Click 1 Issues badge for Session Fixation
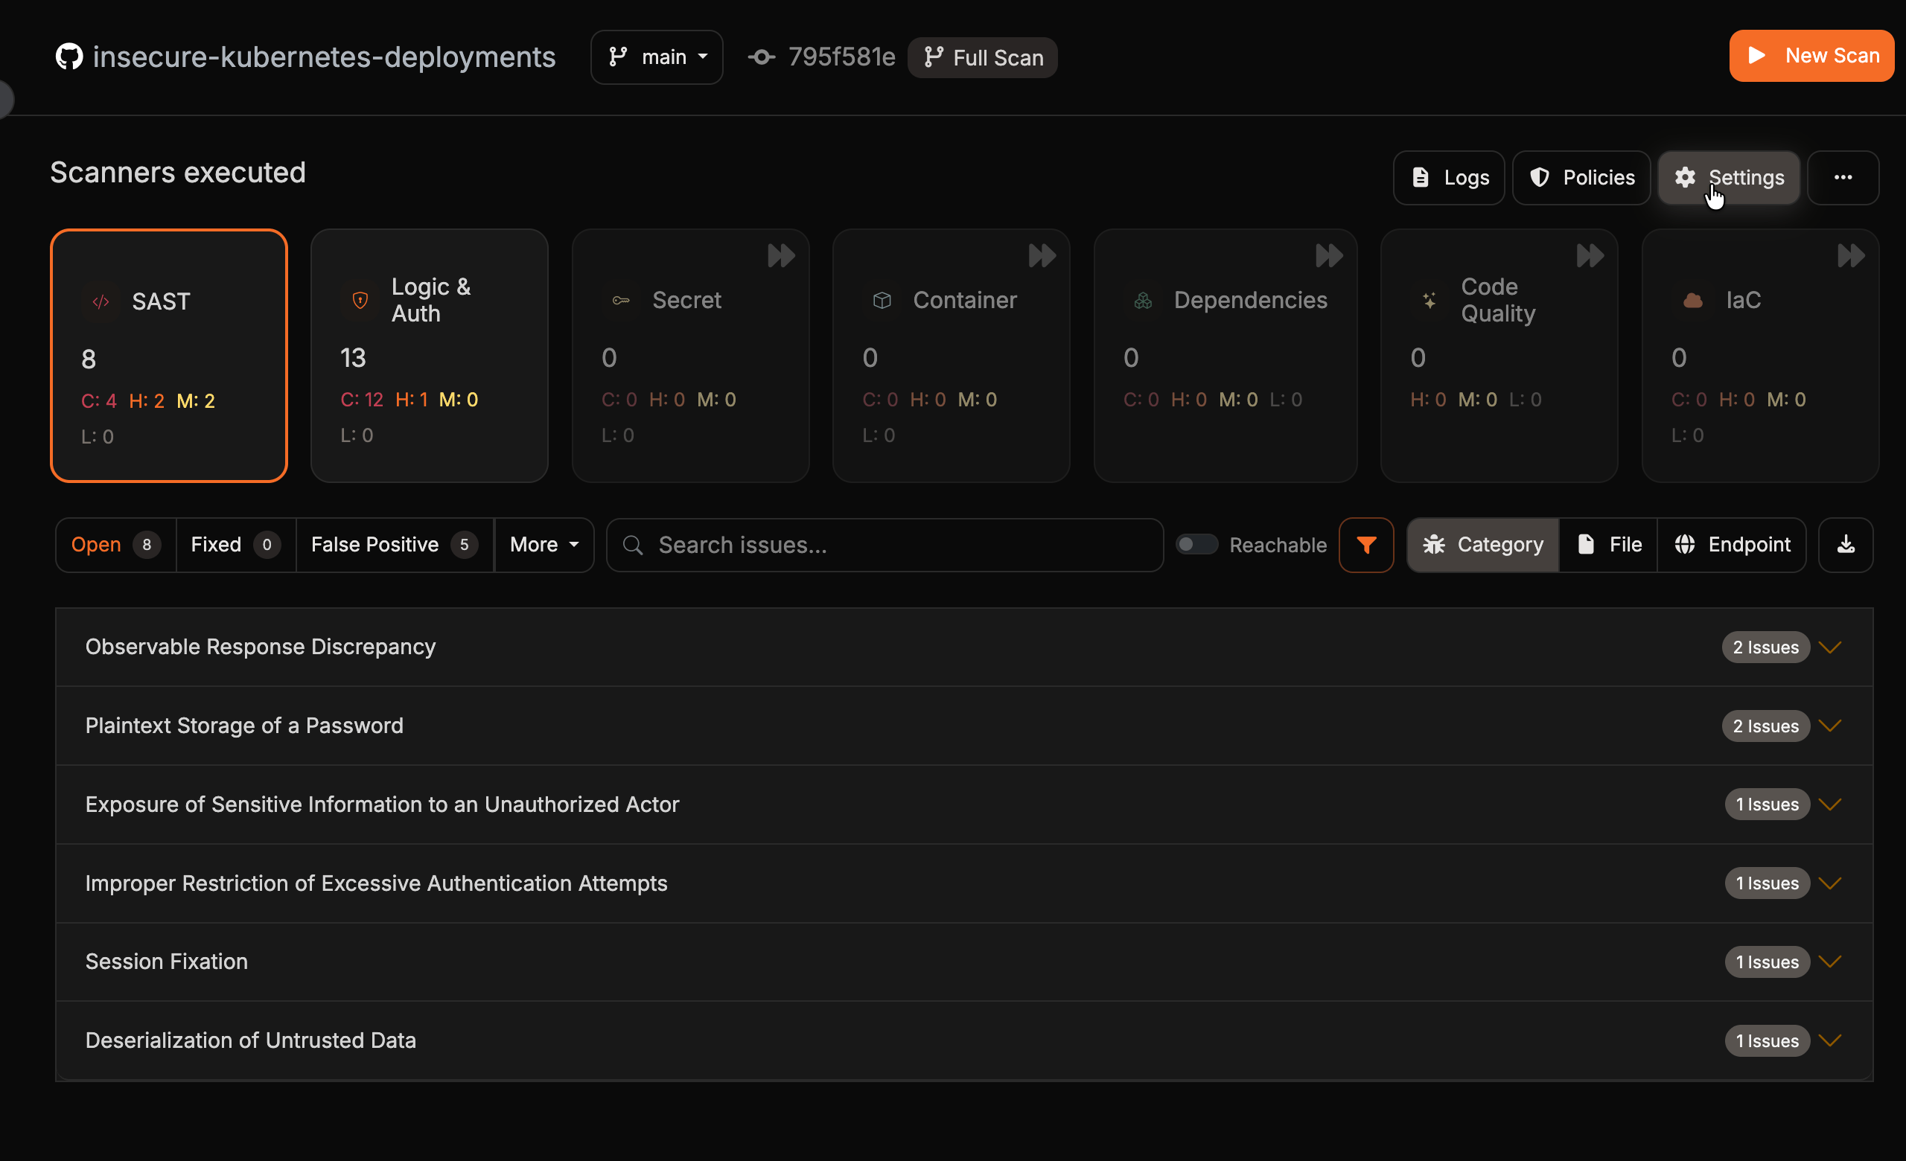 (1767, 962)
